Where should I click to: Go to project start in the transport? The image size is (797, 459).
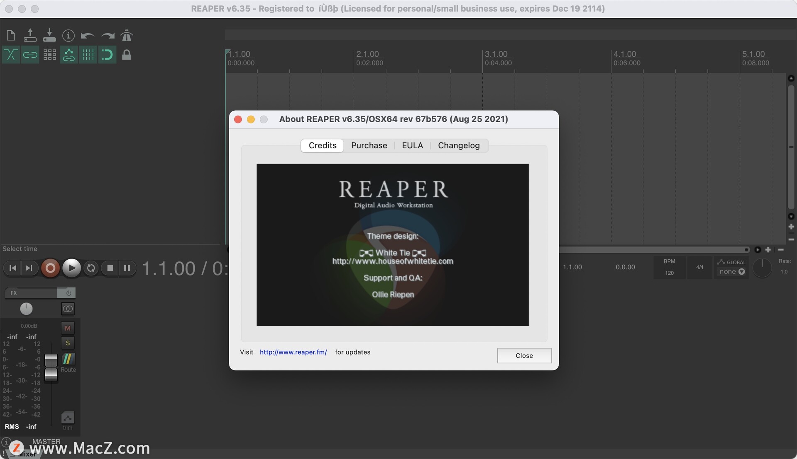pos(12,268)
